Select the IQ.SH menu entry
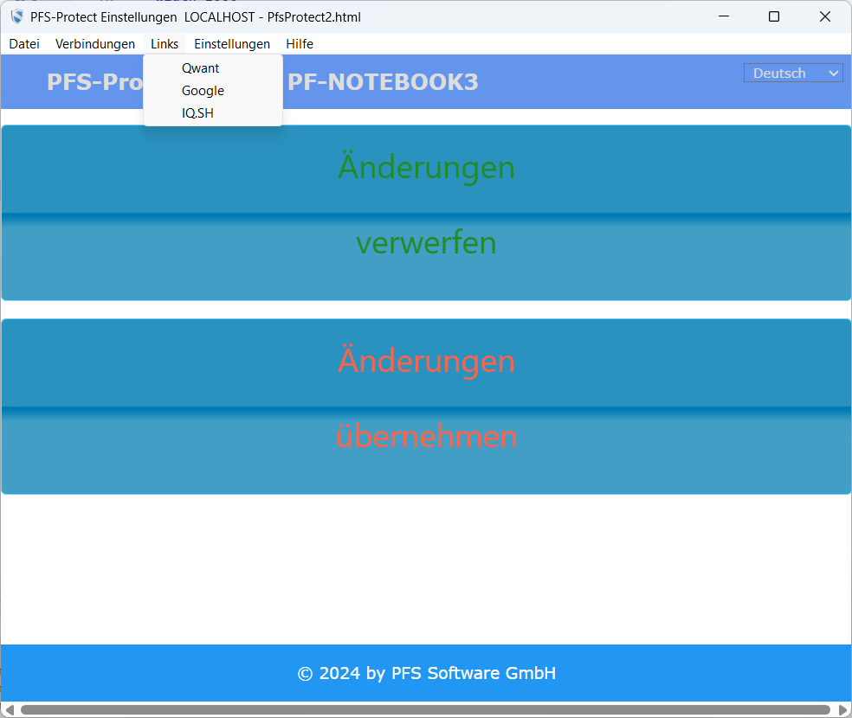Screen dimensions: 852x718 [197, 113]
